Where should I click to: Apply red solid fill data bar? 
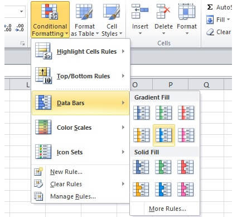(x=186, y=167)
